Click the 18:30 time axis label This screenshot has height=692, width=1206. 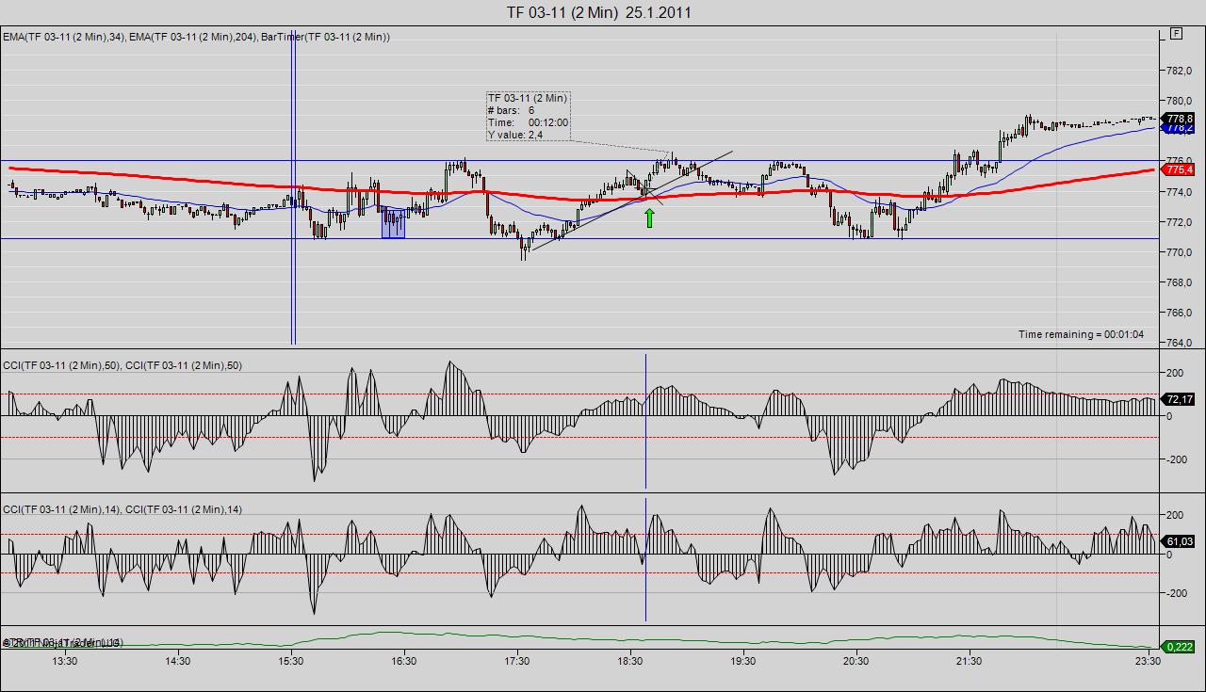click(629, 662)
